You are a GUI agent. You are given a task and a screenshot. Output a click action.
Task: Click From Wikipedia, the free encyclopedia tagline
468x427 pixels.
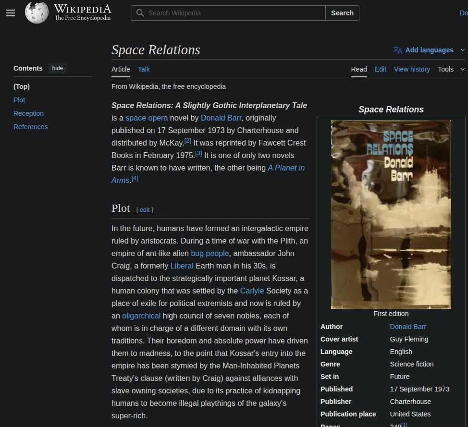tap(169, 86)
